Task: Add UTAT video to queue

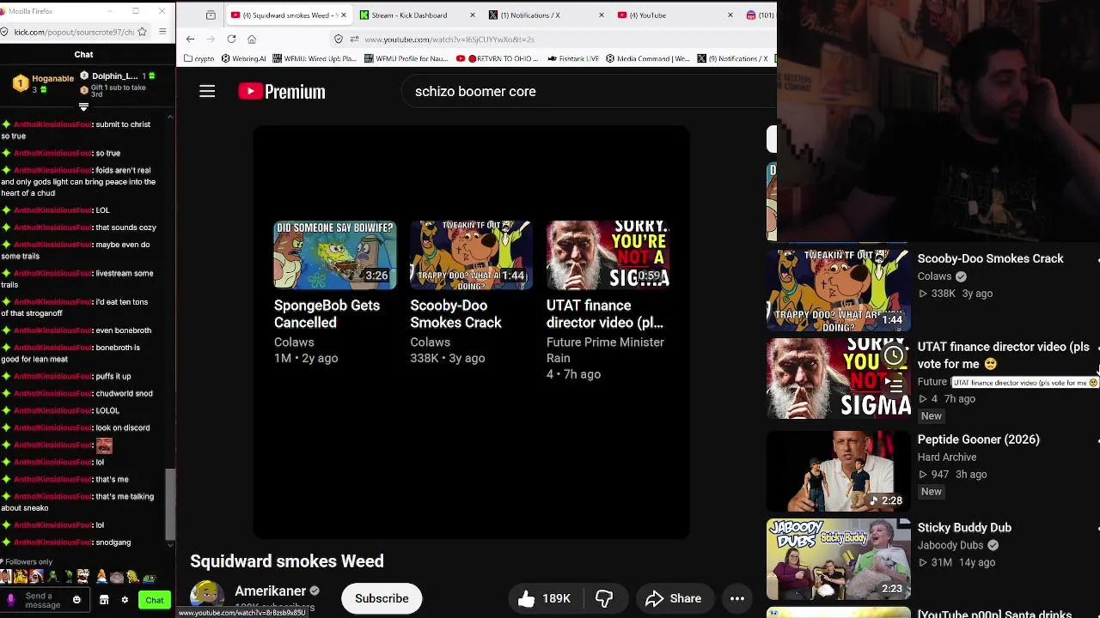Action: pyautogui.click(x=895, y=386)
